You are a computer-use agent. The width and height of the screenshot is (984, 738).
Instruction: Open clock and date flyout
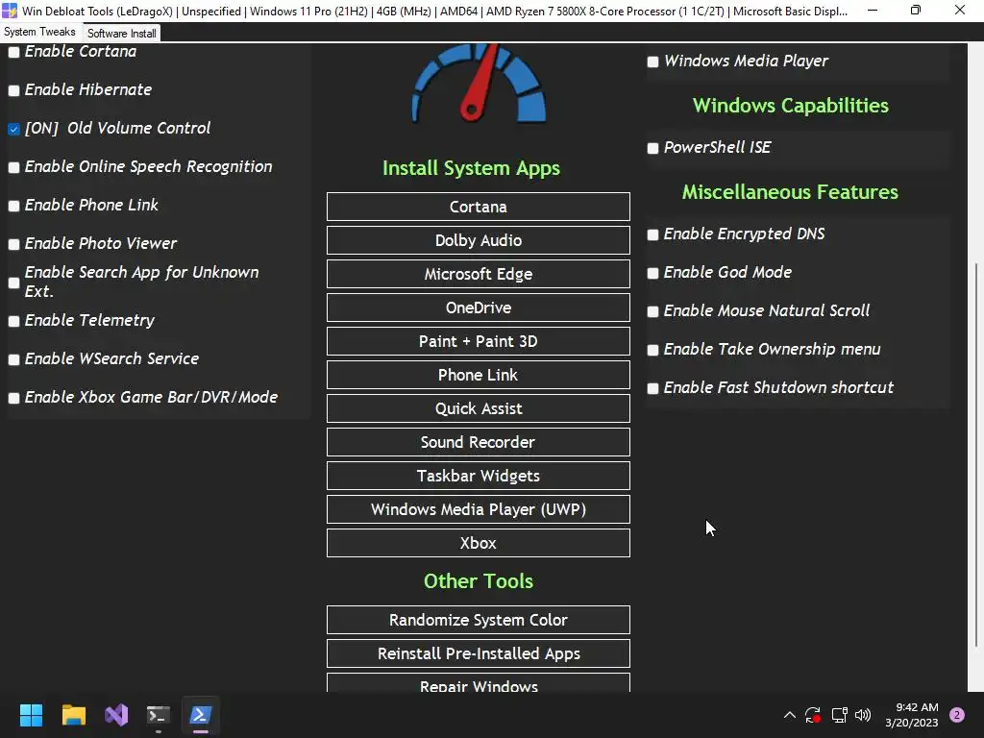coord(912,715)
